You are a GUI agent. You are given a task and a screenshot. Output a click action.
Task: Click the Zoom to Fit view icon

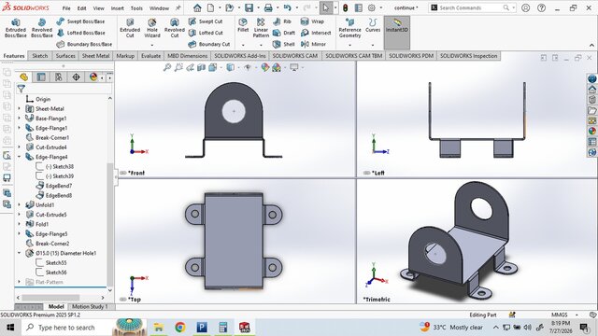[167, 67]
